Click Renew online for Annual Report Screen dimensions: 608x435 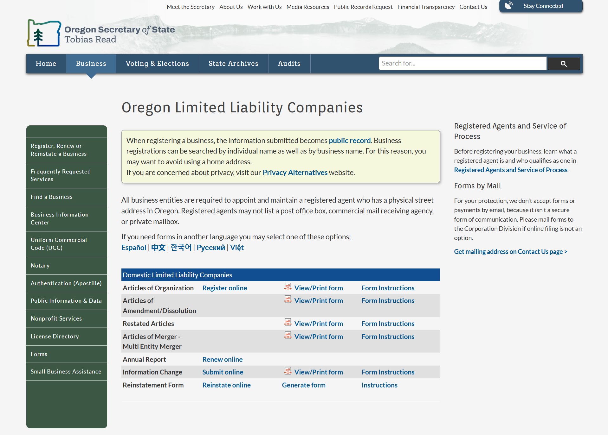click(223, 359)
